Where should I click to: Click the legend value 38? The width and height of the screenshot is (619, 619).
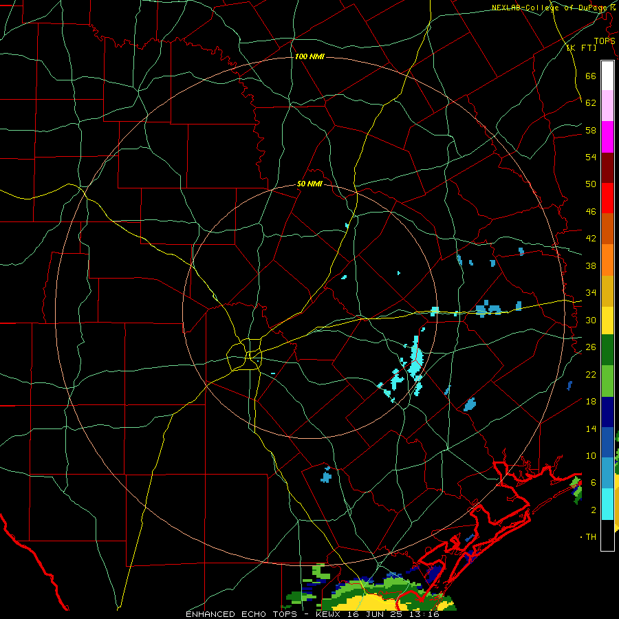pyautogui.click(x=591, y=265)
